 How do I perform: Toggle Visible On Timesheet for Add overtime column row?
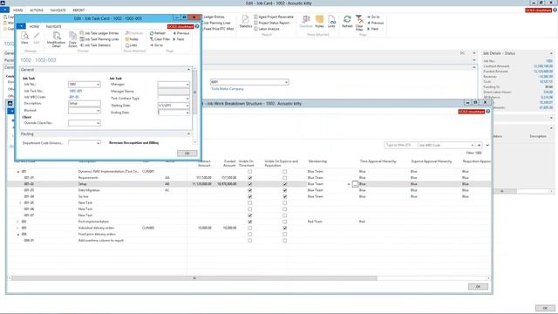tap(250, 241)
